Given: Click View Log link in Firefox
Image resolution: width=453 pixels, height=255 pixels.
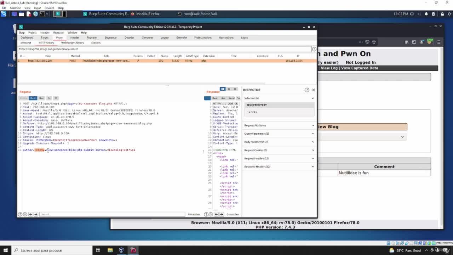Looking at the screenshot, I should point(329,68).
